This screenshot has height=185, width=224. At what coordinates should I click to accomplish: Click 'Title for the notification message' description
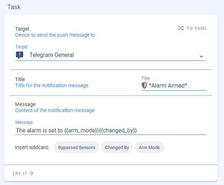click(52, 85)
